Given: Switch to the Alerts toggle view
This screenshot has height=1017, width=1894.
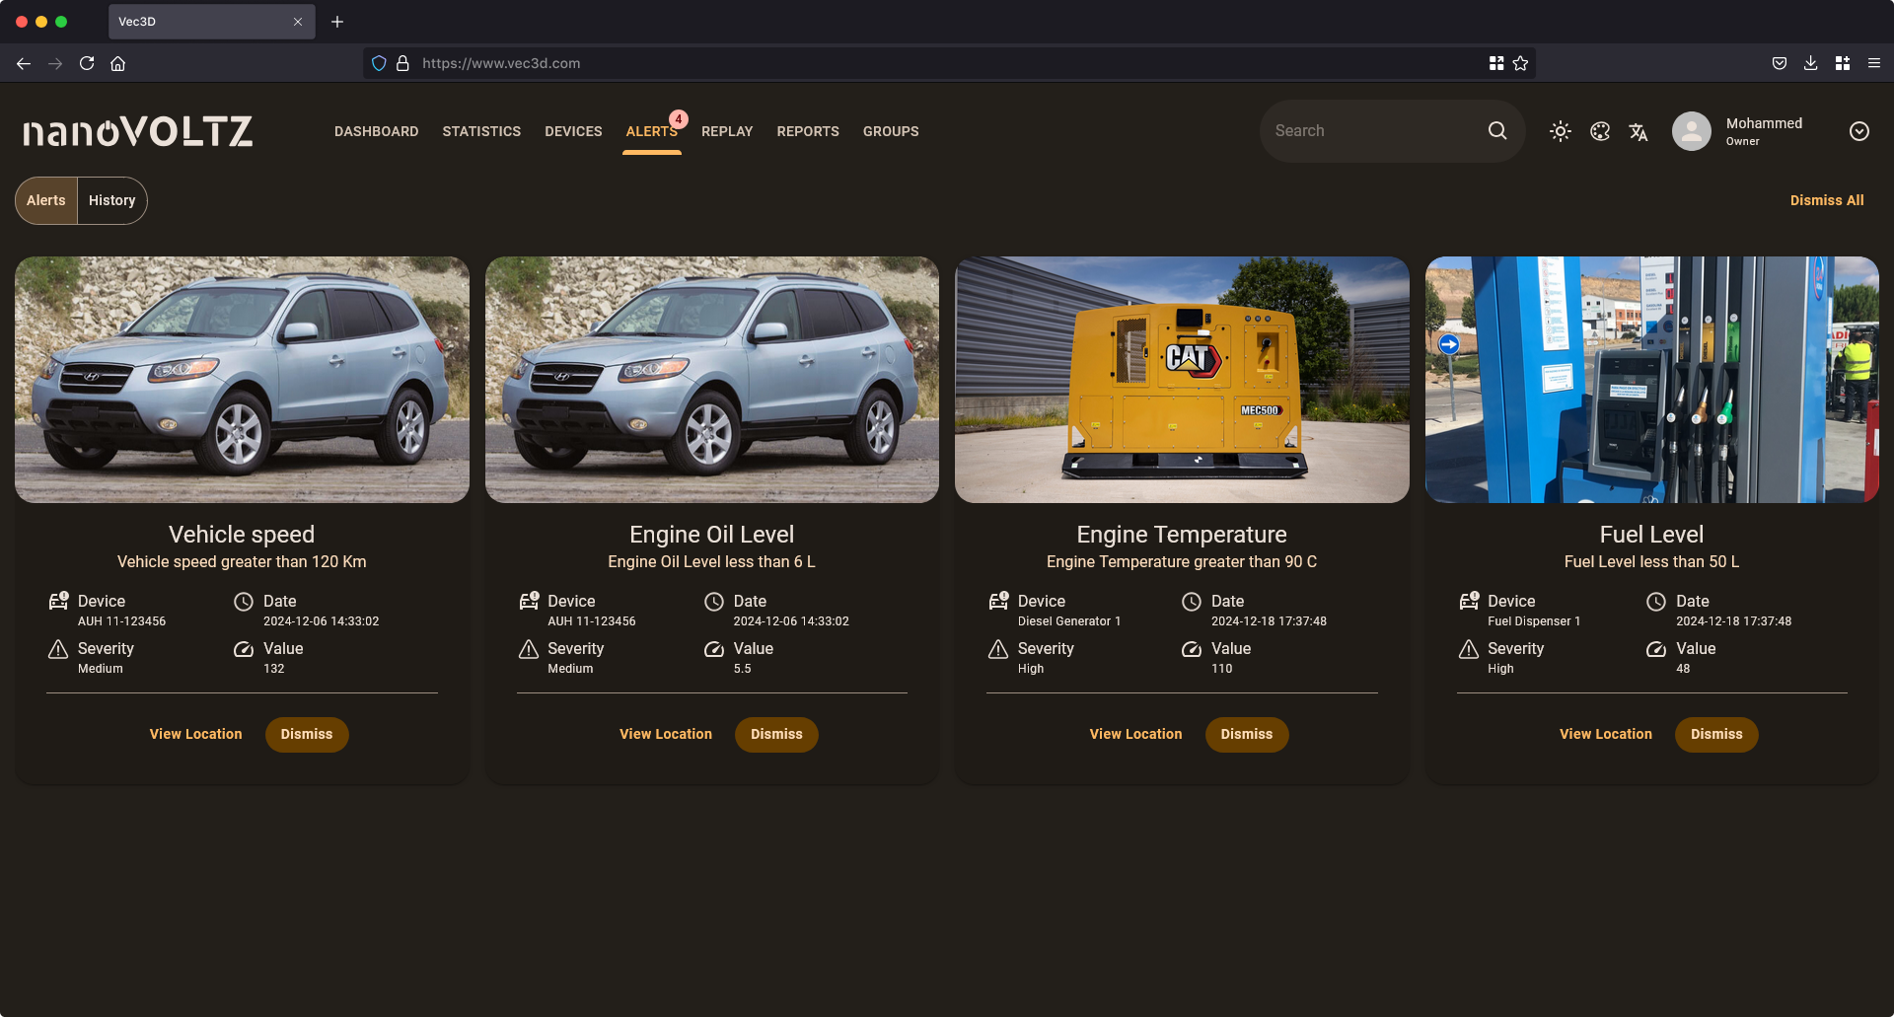Looking at the screenshot, I should (46, 200).
